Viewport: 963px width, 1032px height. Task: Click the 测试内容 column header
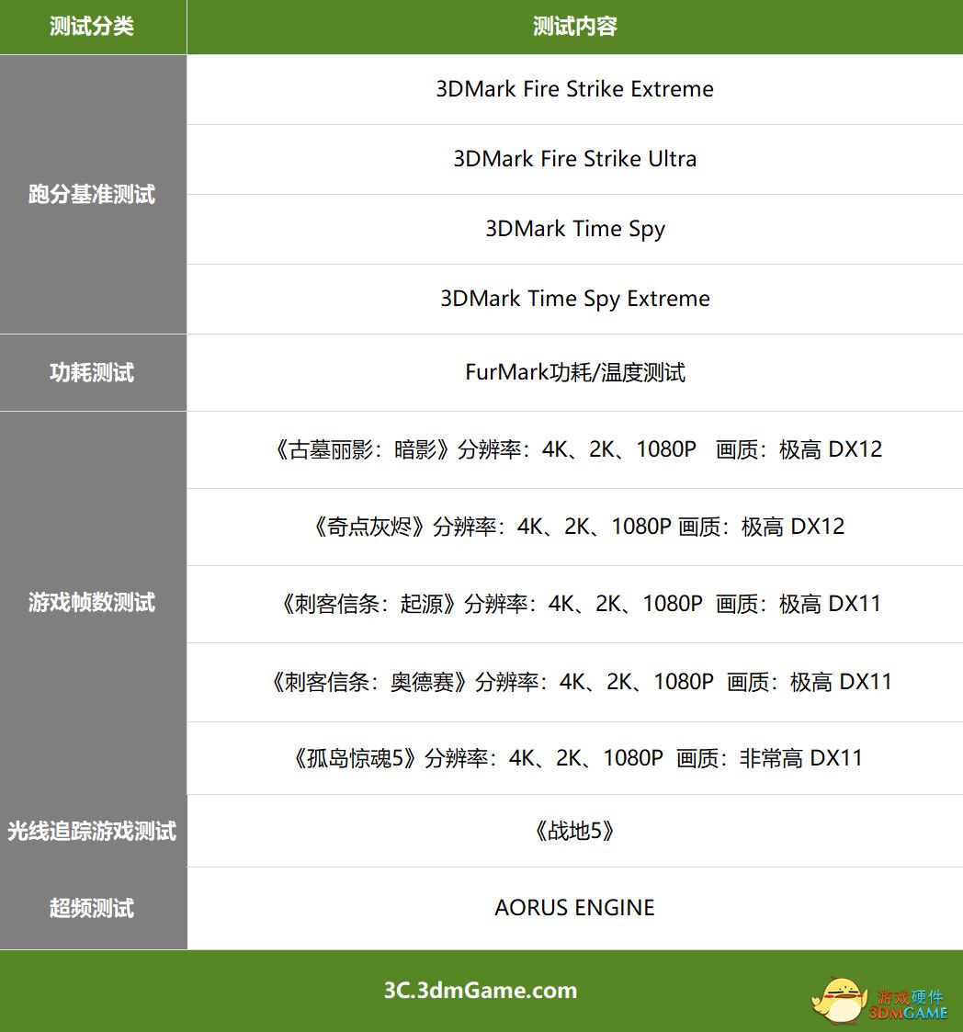[x=574, y=27]
